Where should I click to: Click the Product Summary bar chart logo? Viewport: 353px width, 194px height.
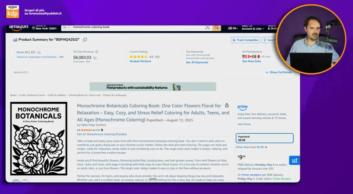[x=15, y=40]
